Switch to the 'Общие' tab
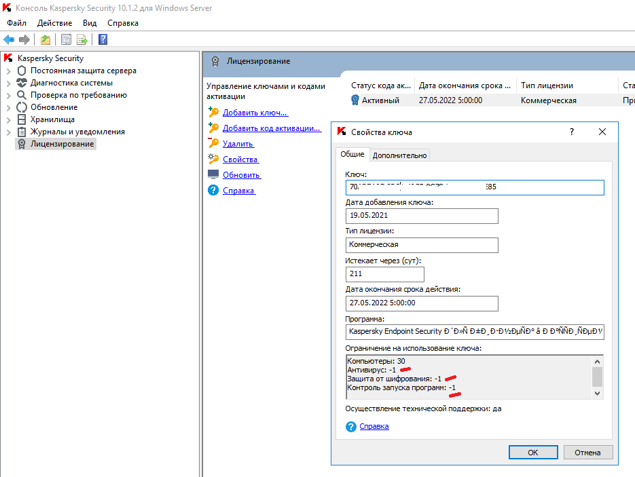Viewport: 635px width, 477px height. coord(352,154)
